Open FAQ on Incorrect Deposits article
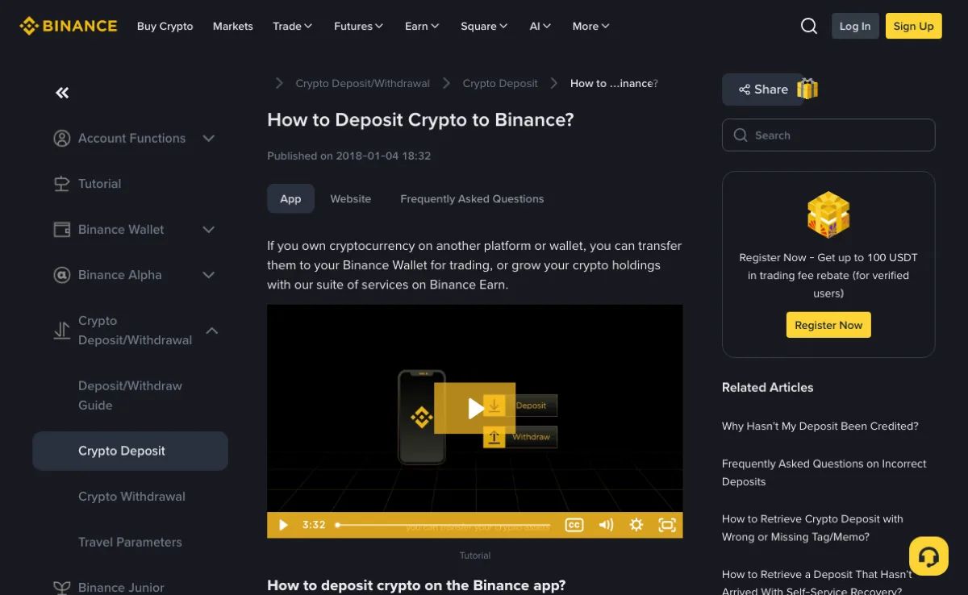This screenshot has height=595, width=968. point(824,472)
